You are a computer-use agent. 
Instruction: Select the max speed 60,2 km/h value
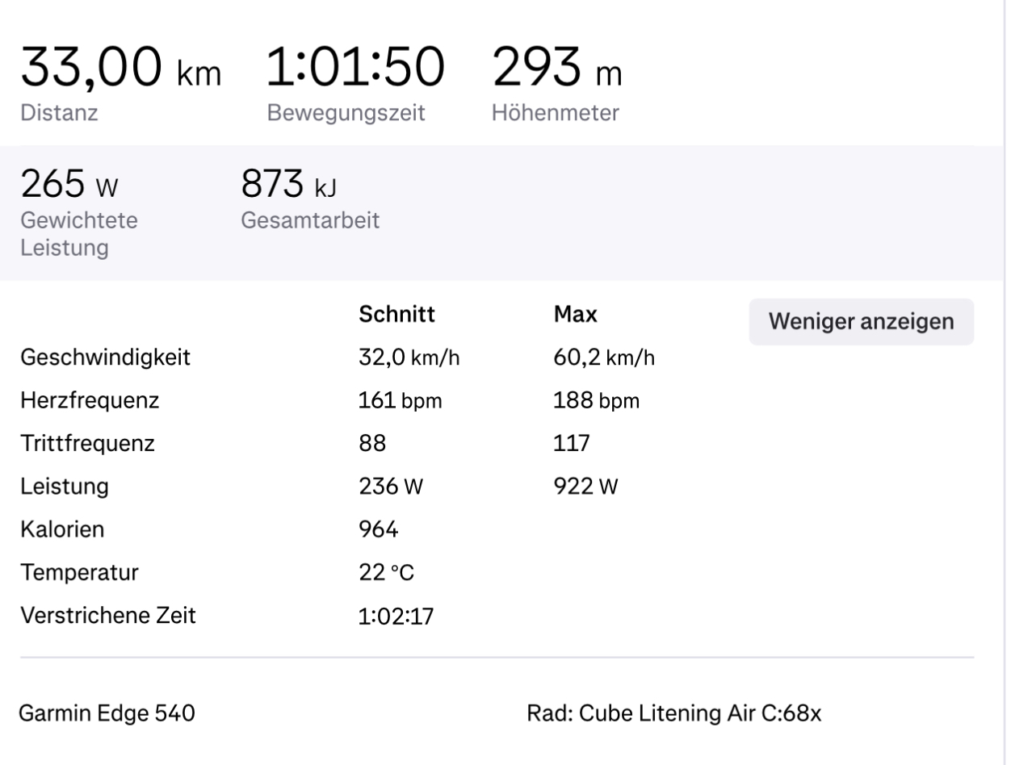[x=603, y=358]
